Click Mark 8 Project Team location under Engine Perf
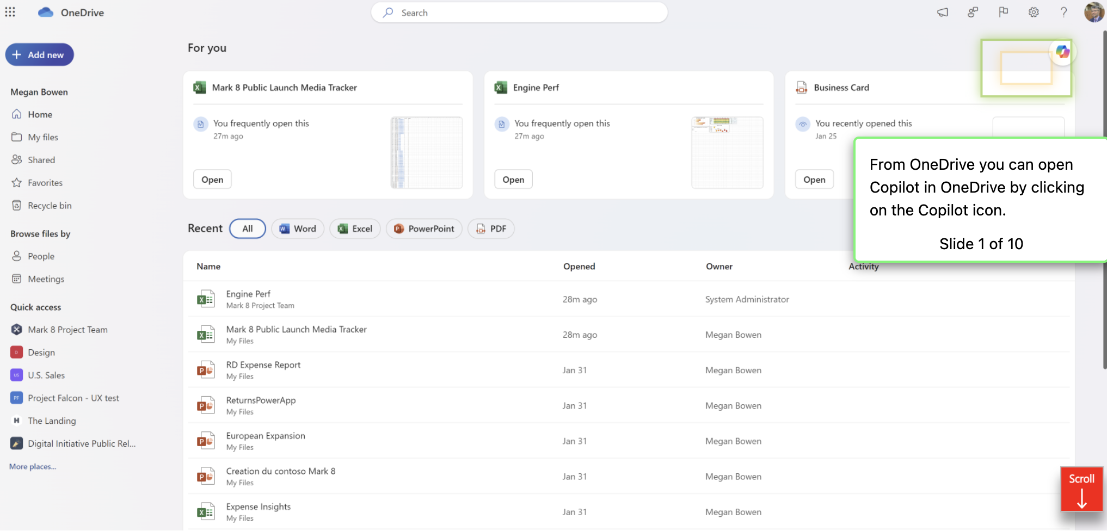1107x531 pixels. 260,306
